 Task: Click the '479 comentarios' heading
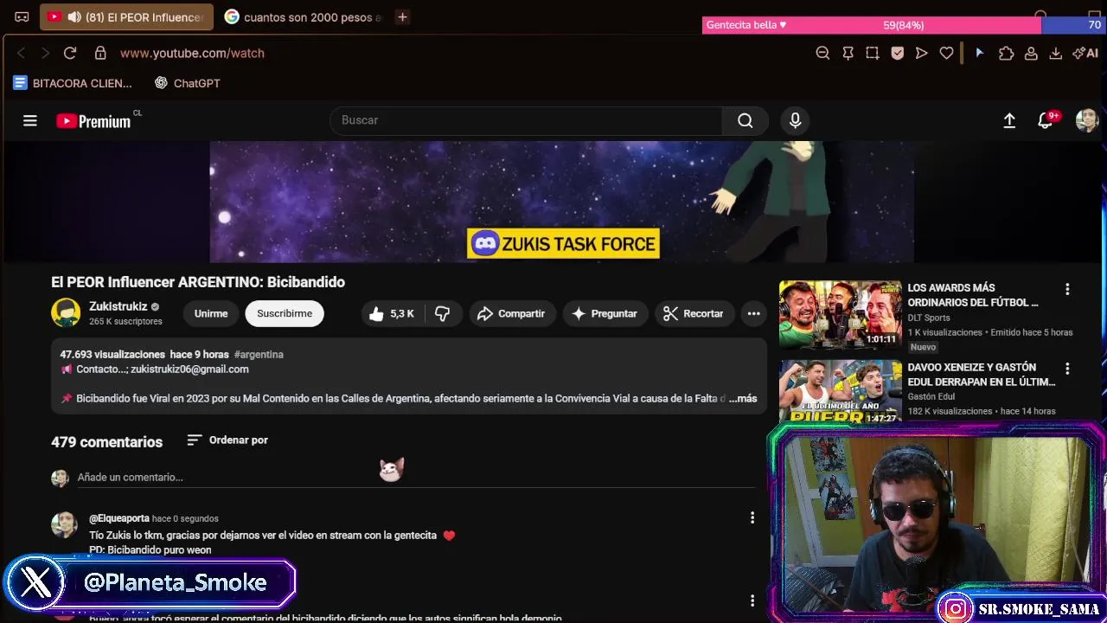106,442
